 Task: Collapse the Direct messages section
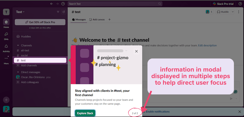pos(18,72)
